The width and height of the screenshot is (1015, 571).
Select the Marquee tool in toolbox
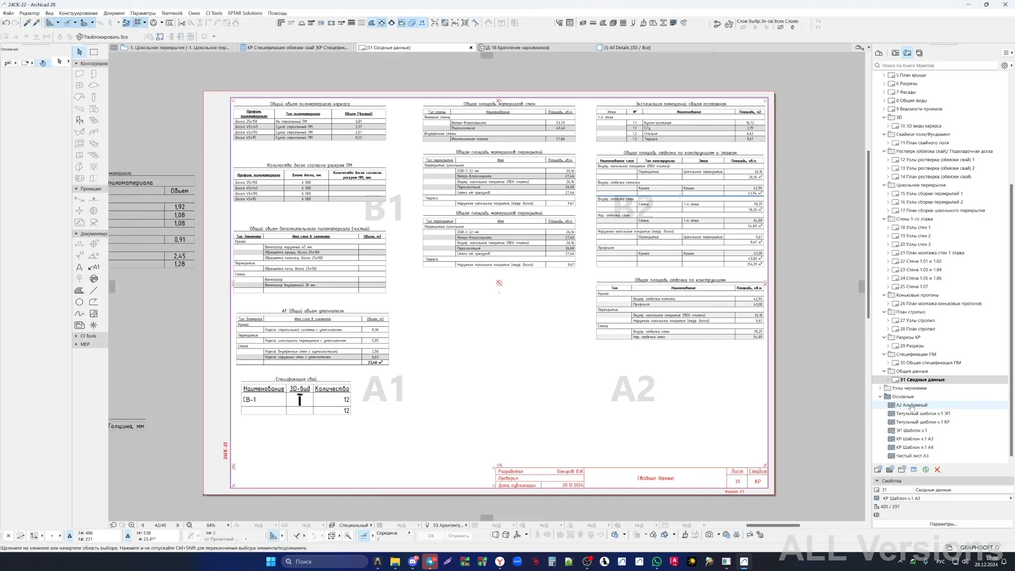(94, 52)
